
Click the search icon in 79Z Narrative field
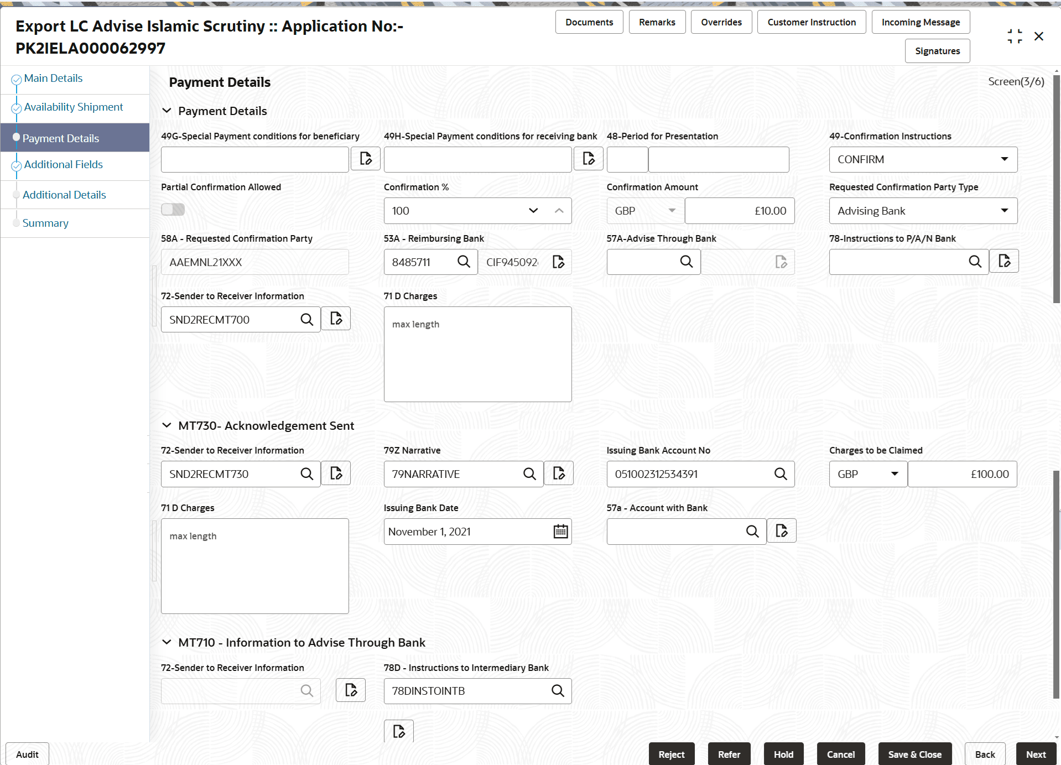(529, 473)
